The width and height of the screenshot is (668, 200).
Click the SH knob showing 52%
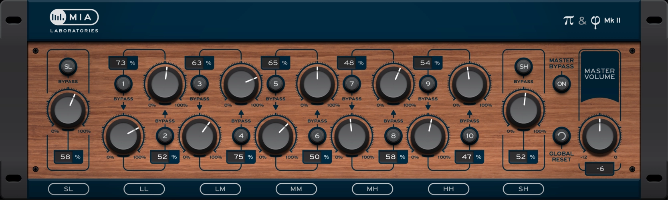(524, 110)
